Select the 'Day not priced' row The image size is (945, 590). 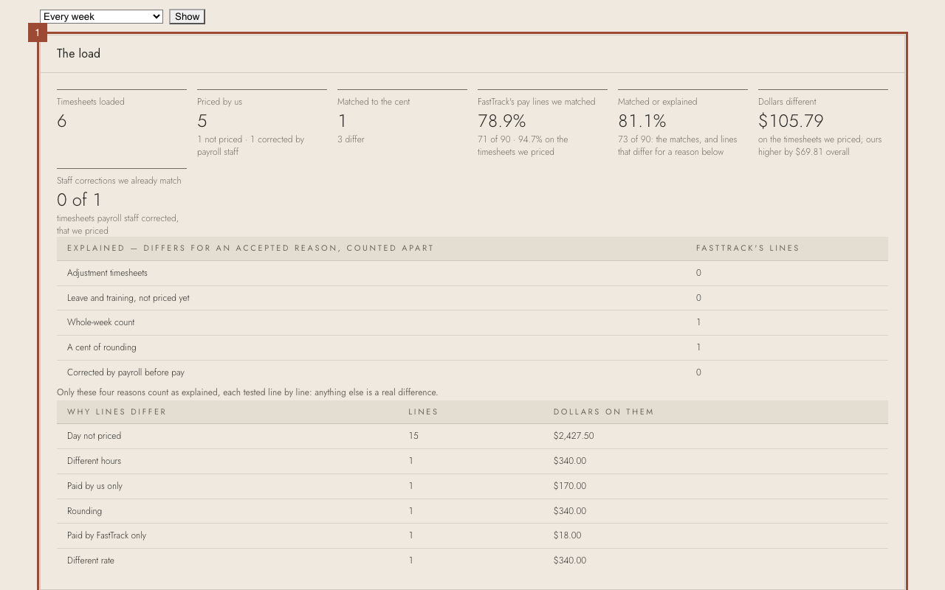(x=472, y=436)
